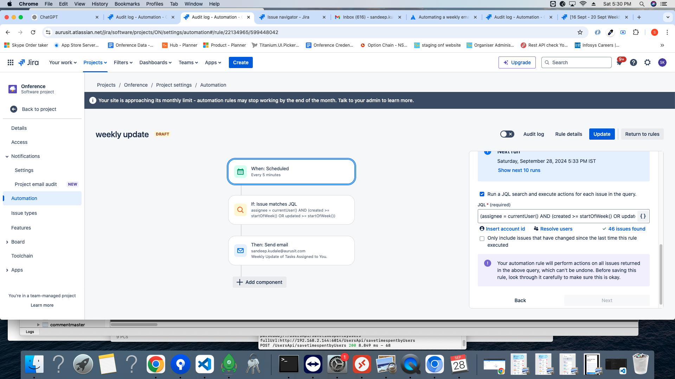Image resolution: width=675 pixels, height=379 pixels.
Task: Open Jira settings gear icon
Action: coord(648,62)
